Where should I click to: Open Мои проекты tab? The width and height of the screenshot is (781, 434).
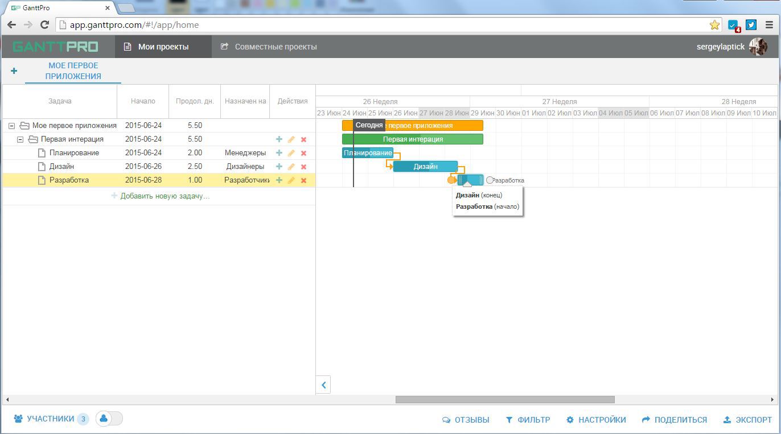pyautogui.click(x=163, y=47)
